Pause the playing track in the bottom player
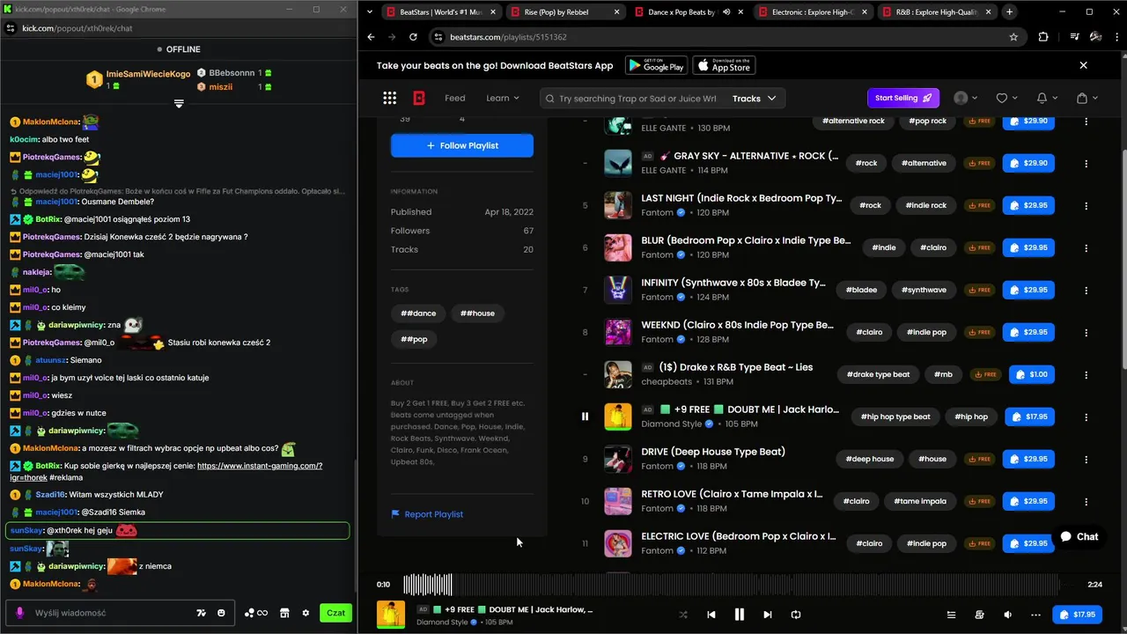 tap(740, 615)
